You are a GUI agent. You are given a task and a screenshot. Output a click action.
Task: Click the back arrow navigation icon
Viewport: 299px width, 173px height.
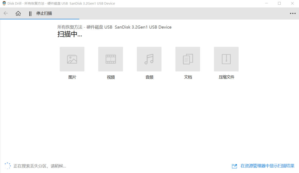[x=6, y=13]
